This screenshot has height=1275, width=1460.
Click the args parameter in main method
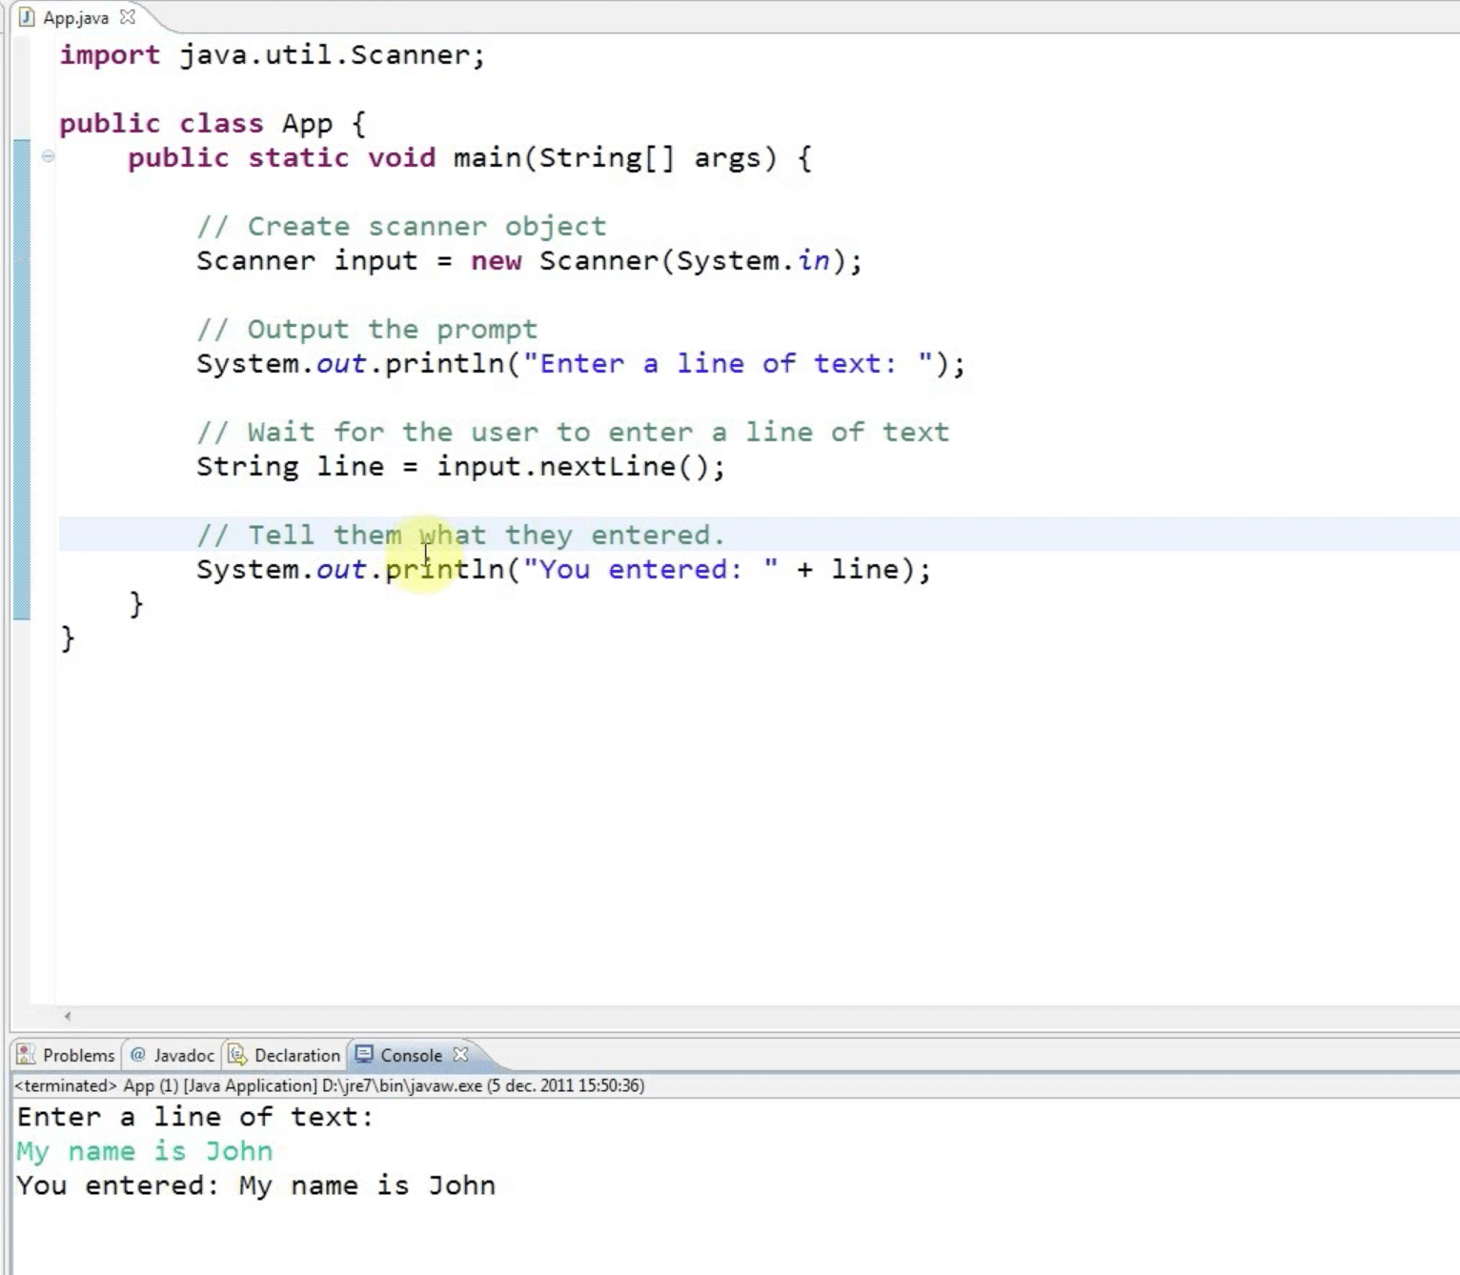[x=727, y=158]
